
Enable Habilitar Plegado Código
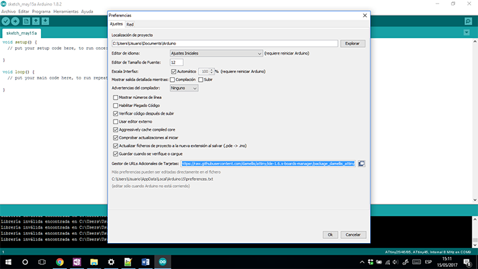click(x=115, y=106)
